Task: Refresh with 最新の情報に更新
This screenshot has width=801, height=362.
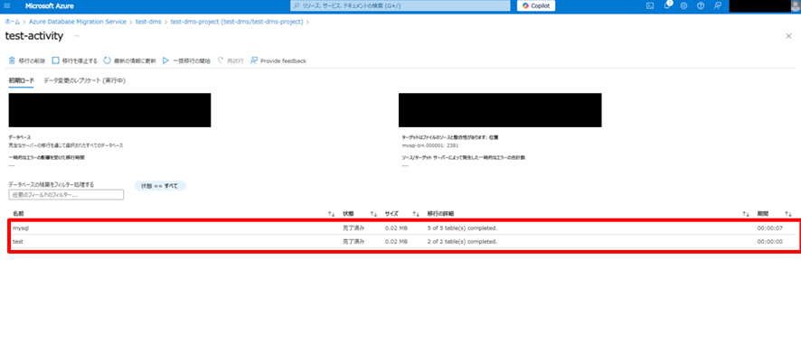Action: coord(129,60)
